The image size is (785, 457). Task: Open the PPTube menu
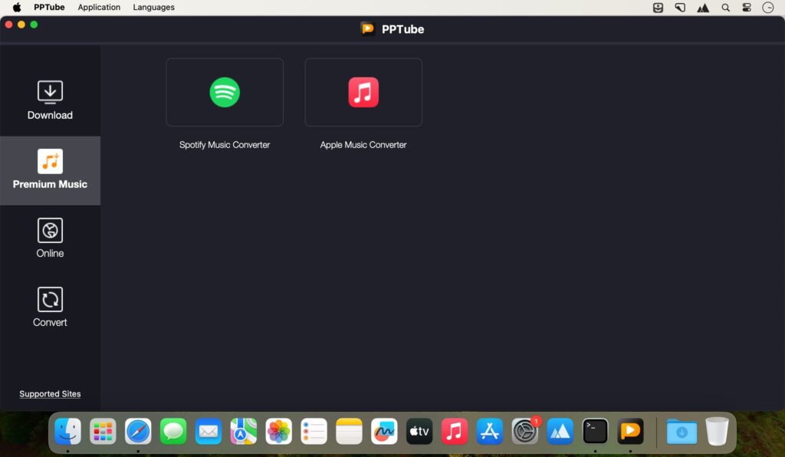click(x=48, y=7)
